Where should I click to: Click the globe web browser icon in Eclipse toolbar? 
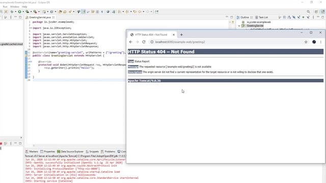pos(108,12)
